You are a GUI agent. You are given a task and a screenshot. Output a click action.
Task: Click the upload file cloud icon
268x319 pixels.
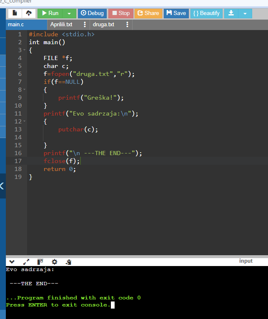tap(29, 13)
